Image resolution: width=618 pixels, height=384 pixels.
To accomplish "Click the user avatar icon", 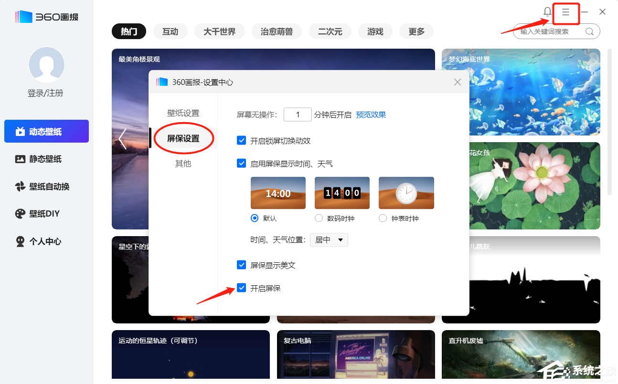I will [46, 65].
